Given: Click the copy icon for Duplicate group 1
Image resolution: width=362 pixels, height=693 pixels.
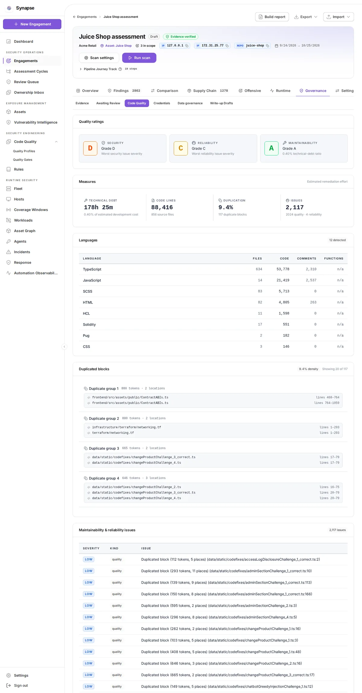Looking at the screenshot, I should pos(86,389).
